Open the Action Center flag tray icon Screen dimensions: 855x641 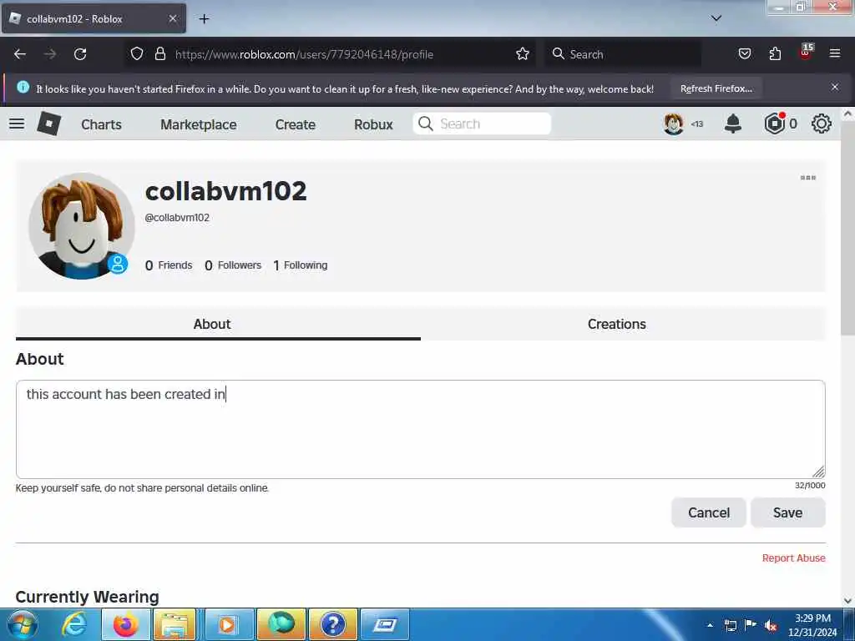(751, 625)
